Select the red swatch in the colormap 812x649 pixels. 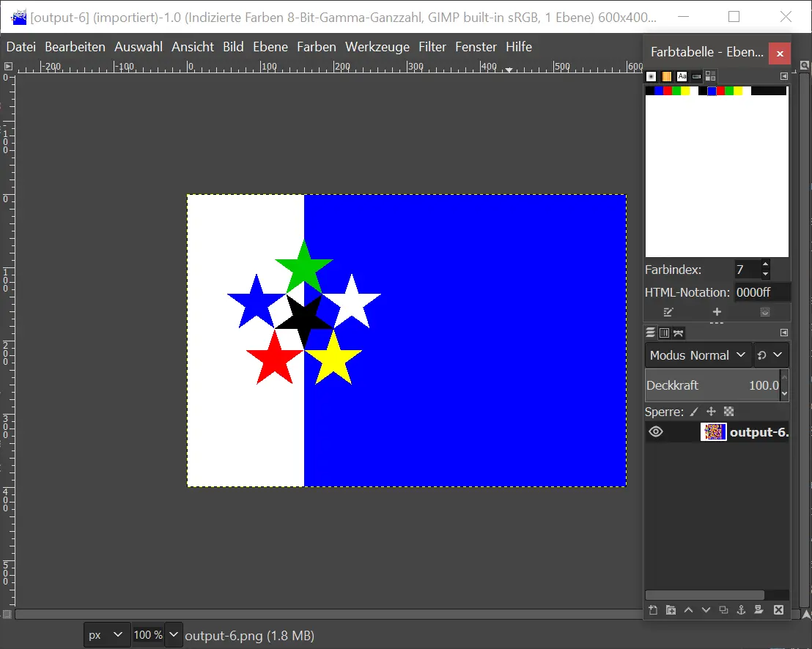(668, 91)
